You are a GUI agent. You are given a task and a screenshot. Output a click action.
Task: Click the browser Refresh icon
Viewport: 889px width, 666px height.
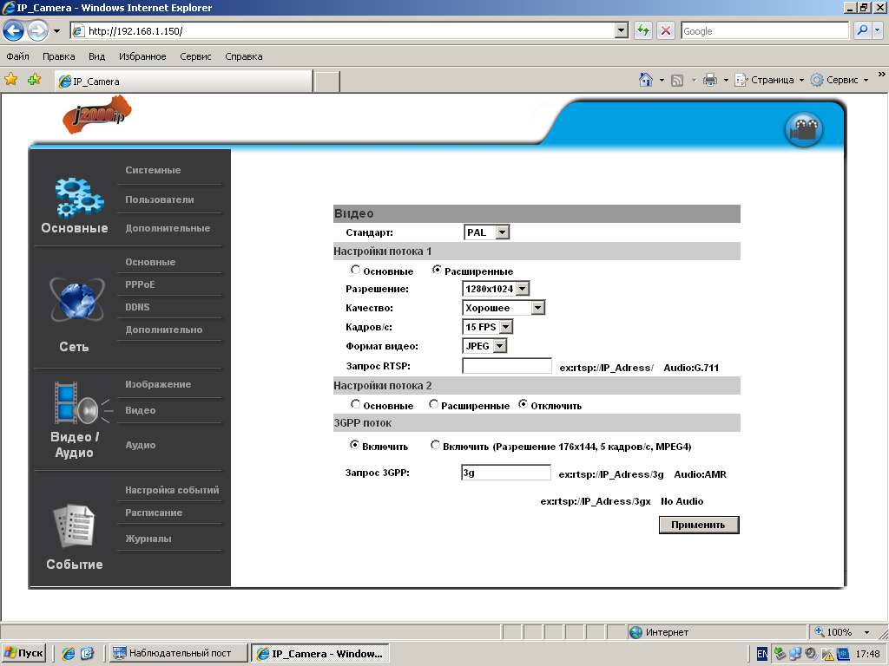click(643, 30)
